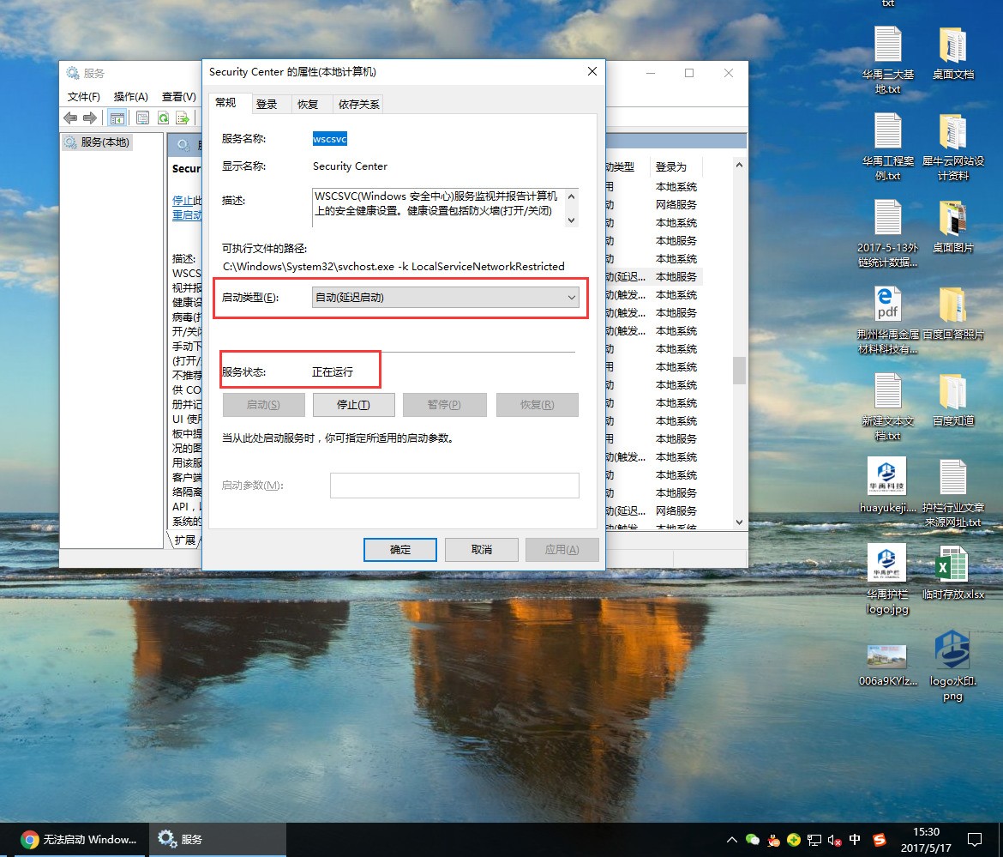Open the network tray icon
This screenshot has height=857, width=1003.
[814, 840]
